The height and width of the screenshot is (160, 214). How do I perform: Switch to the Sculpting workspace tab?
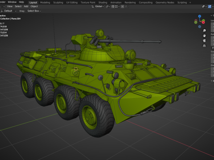[58, 3]
